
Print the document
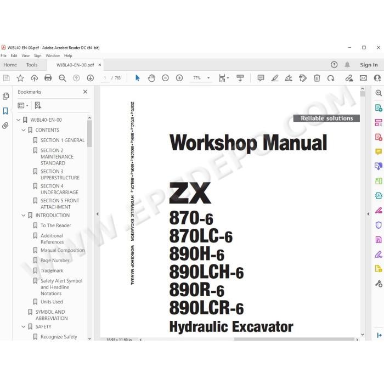coord(48,78)
